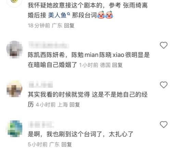Tap the blurred username above 是啊，我也刷到 comment
The height and width of the screenshot is (149, 174).
(41, 124)
